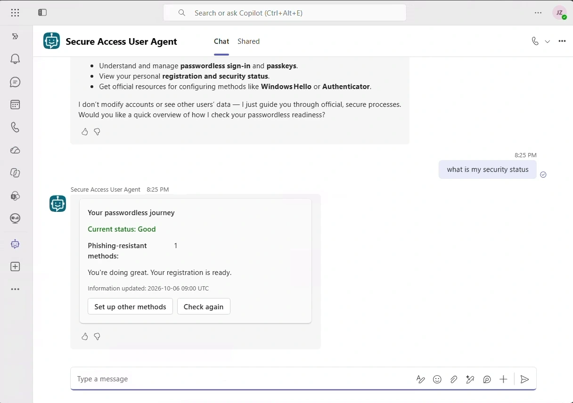The width and height of the screenshot is (573, 403).
Task: Open the Calendar icon in the left rail
Action: [15, 105]
